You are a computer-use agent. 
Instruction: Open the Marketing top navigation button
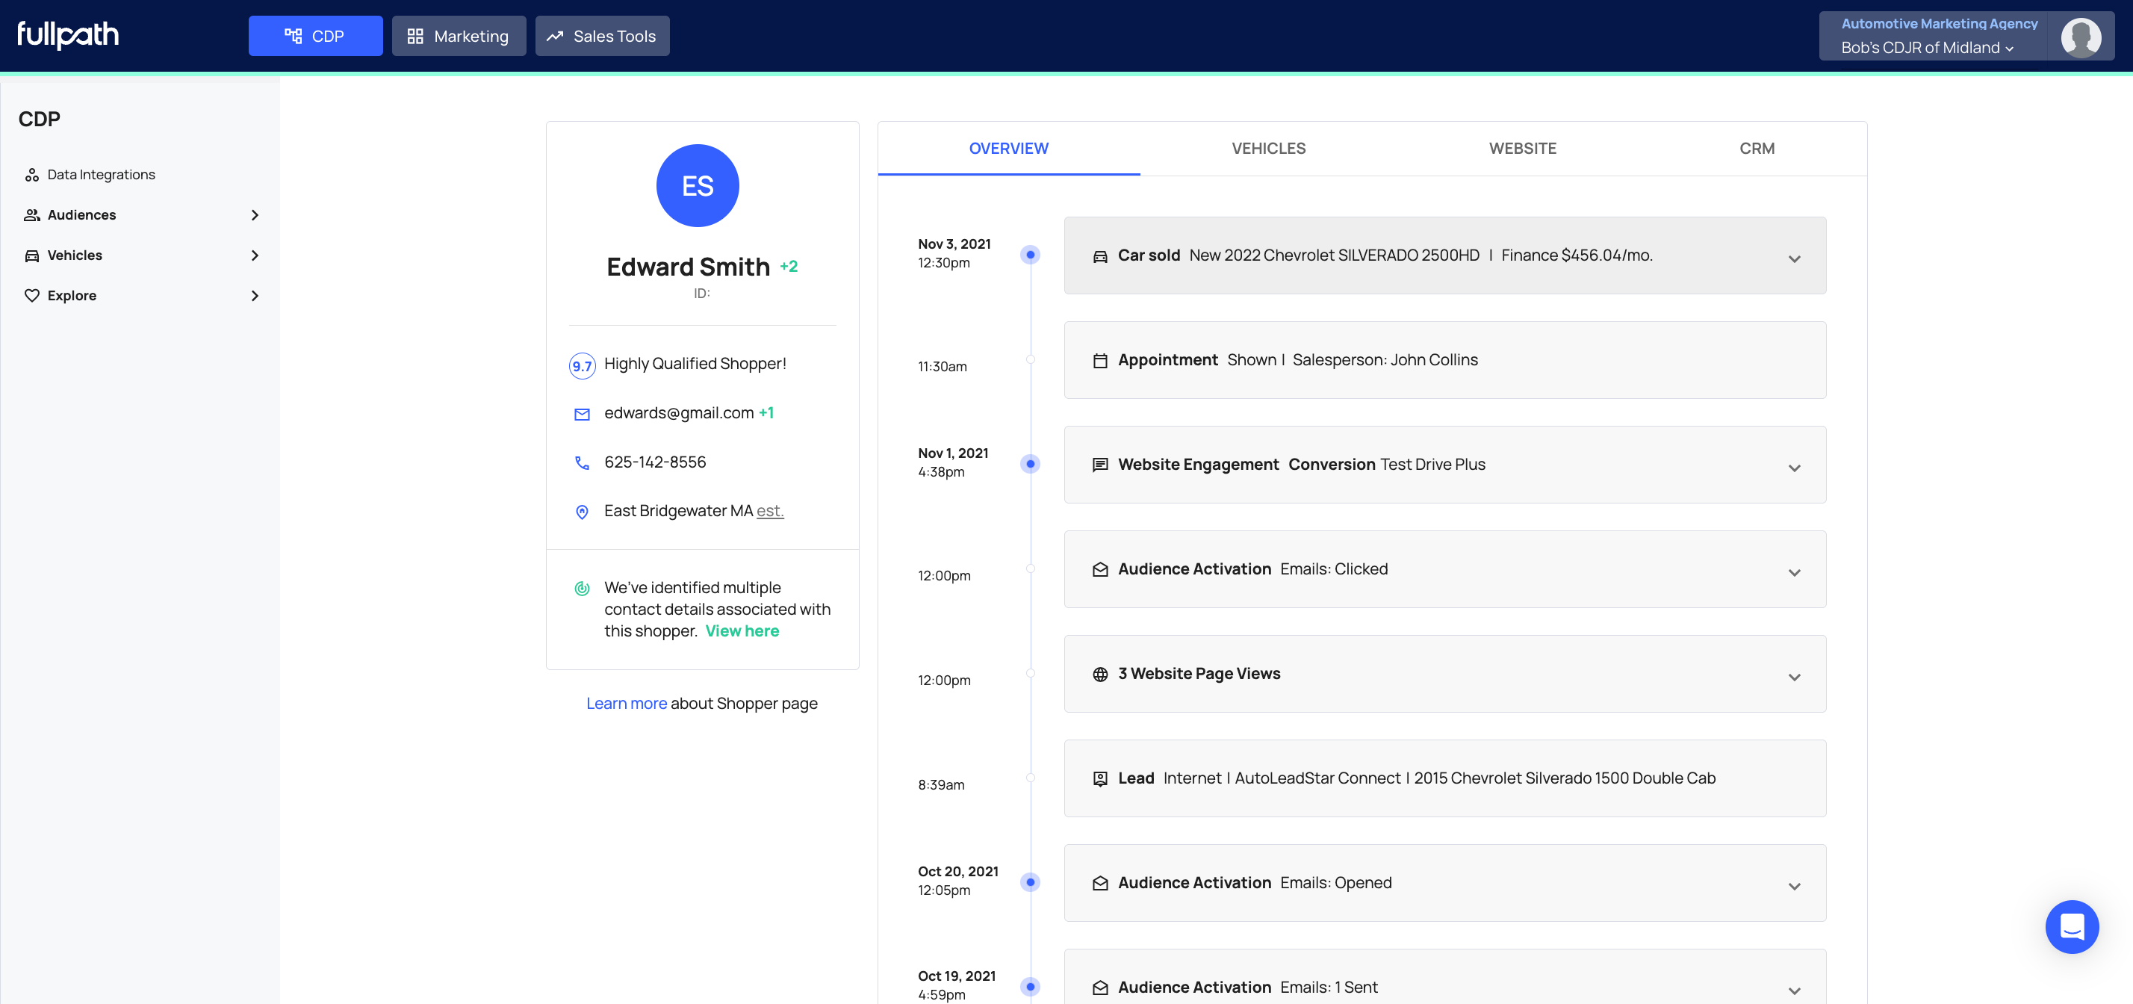459,37
